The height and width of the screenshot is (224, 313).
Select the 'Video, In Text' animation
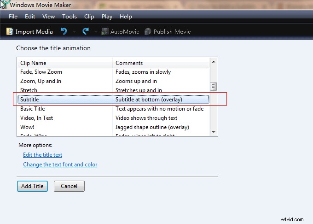[x=113, y=118]
